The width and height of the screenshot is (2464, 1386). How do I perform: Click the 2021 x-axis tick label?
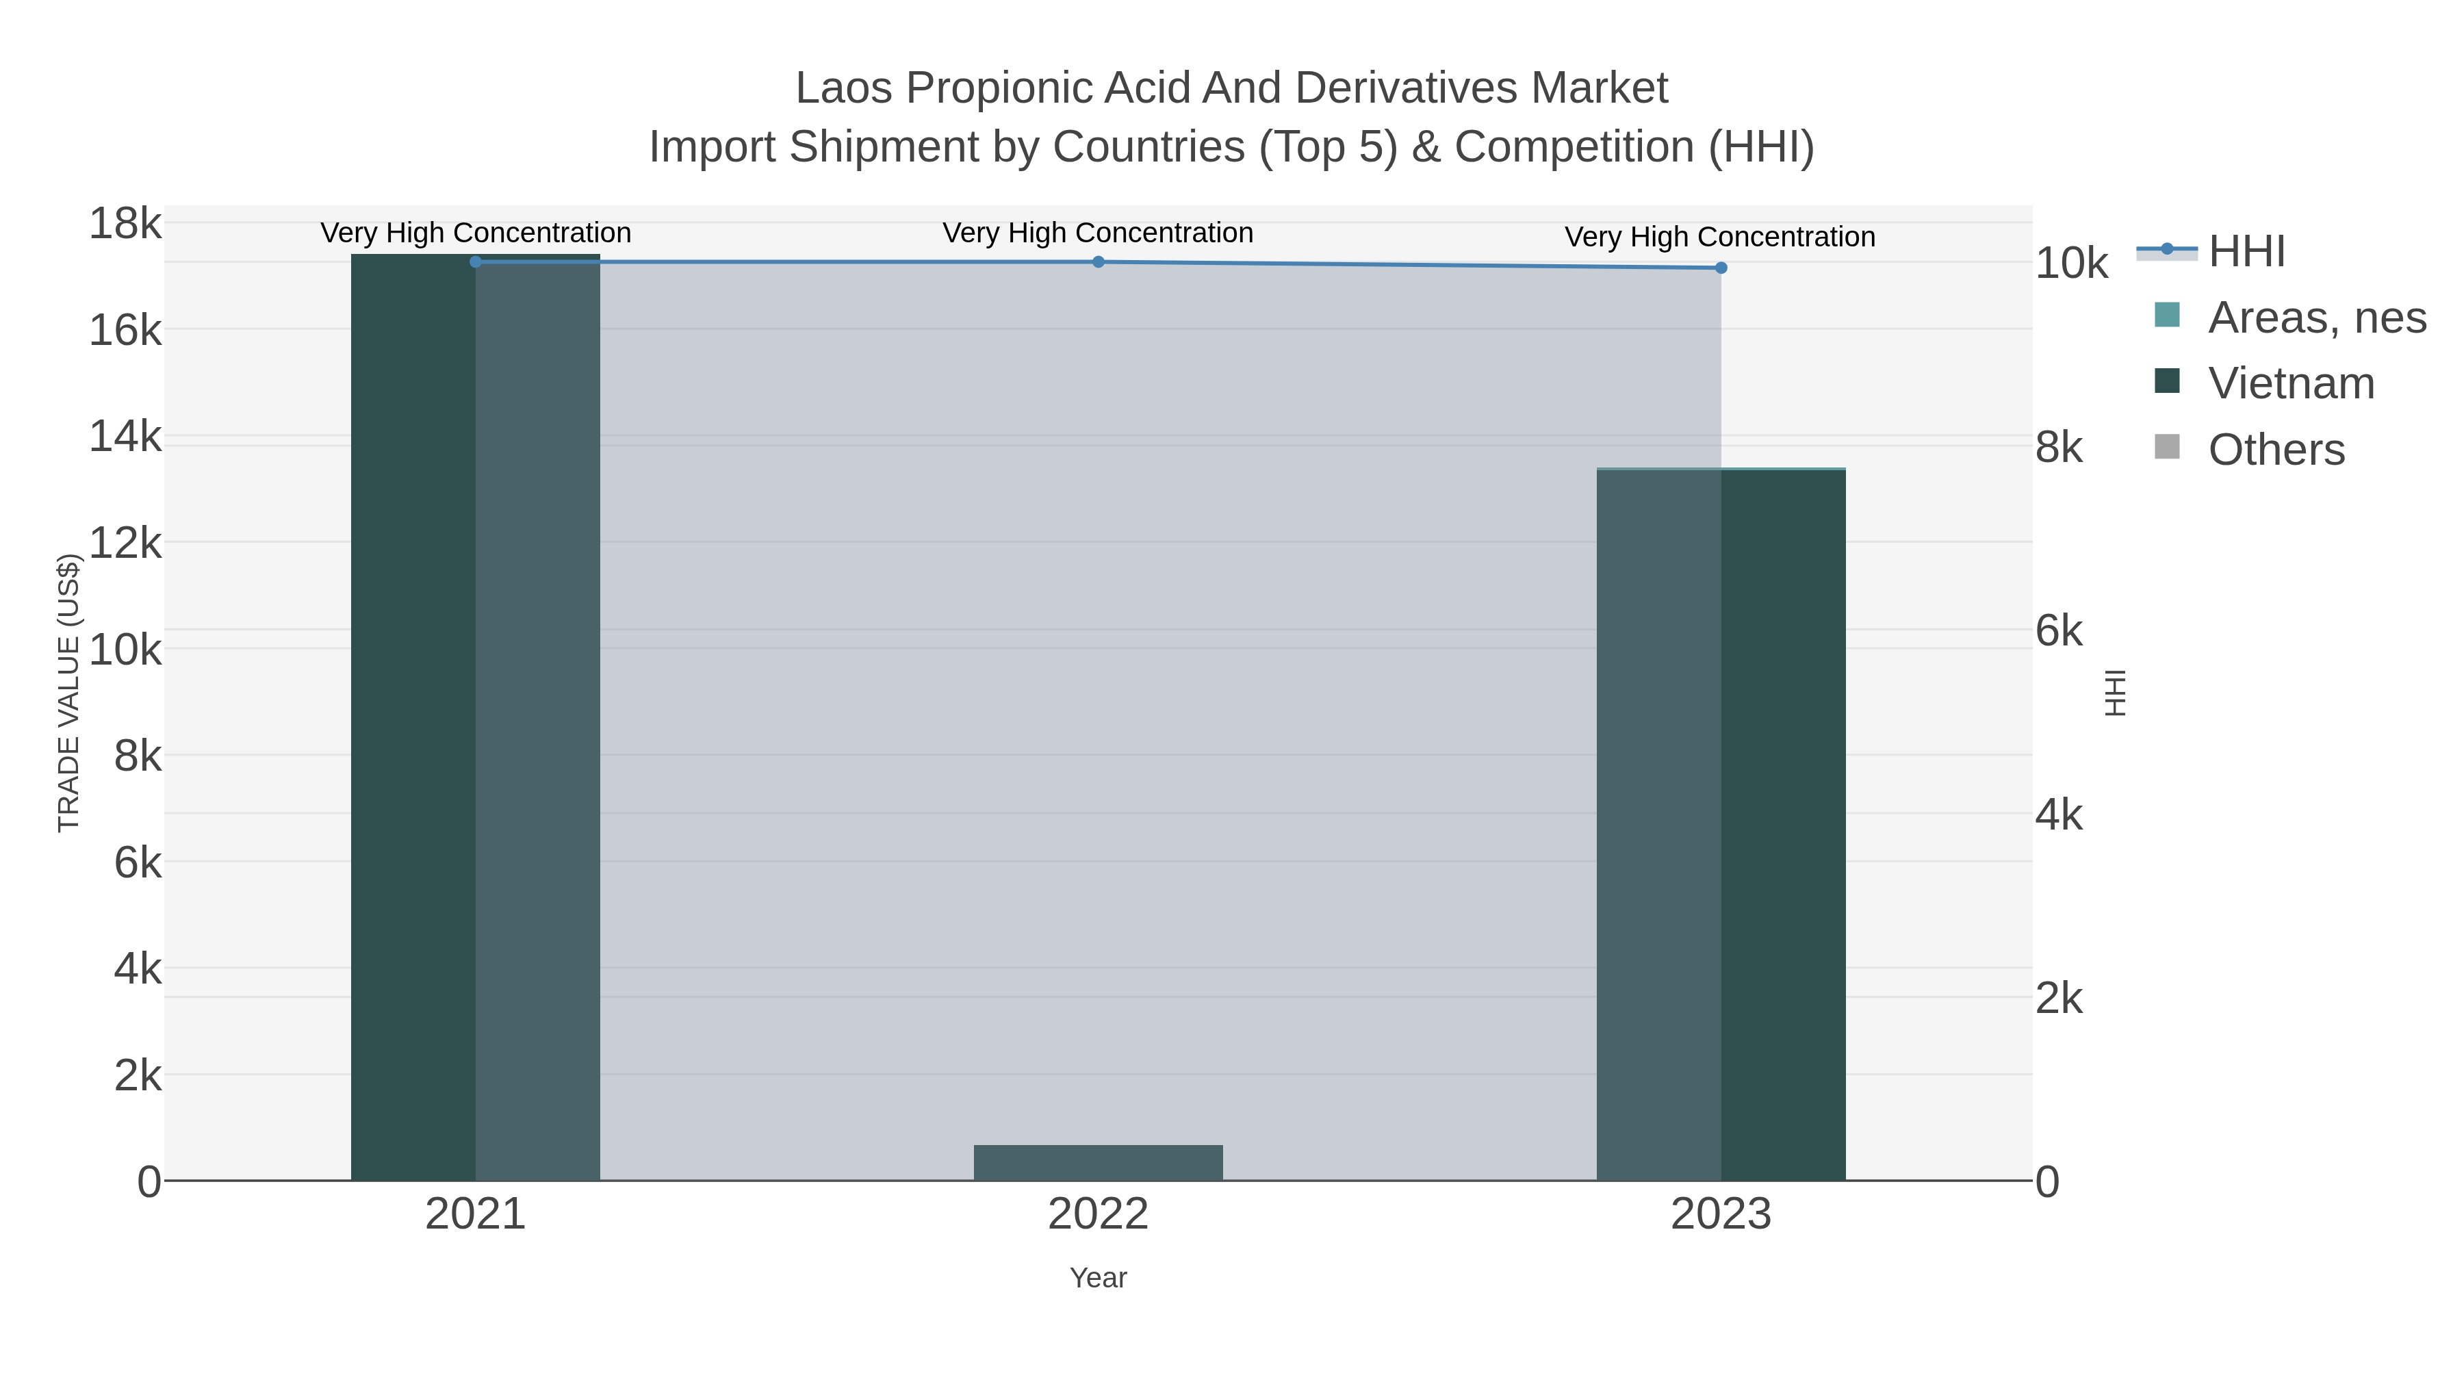point(476,1215)
